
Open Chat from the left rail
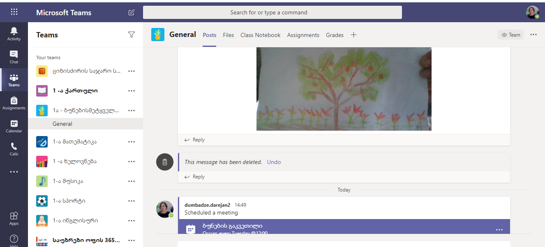click(x=14, y=57)
